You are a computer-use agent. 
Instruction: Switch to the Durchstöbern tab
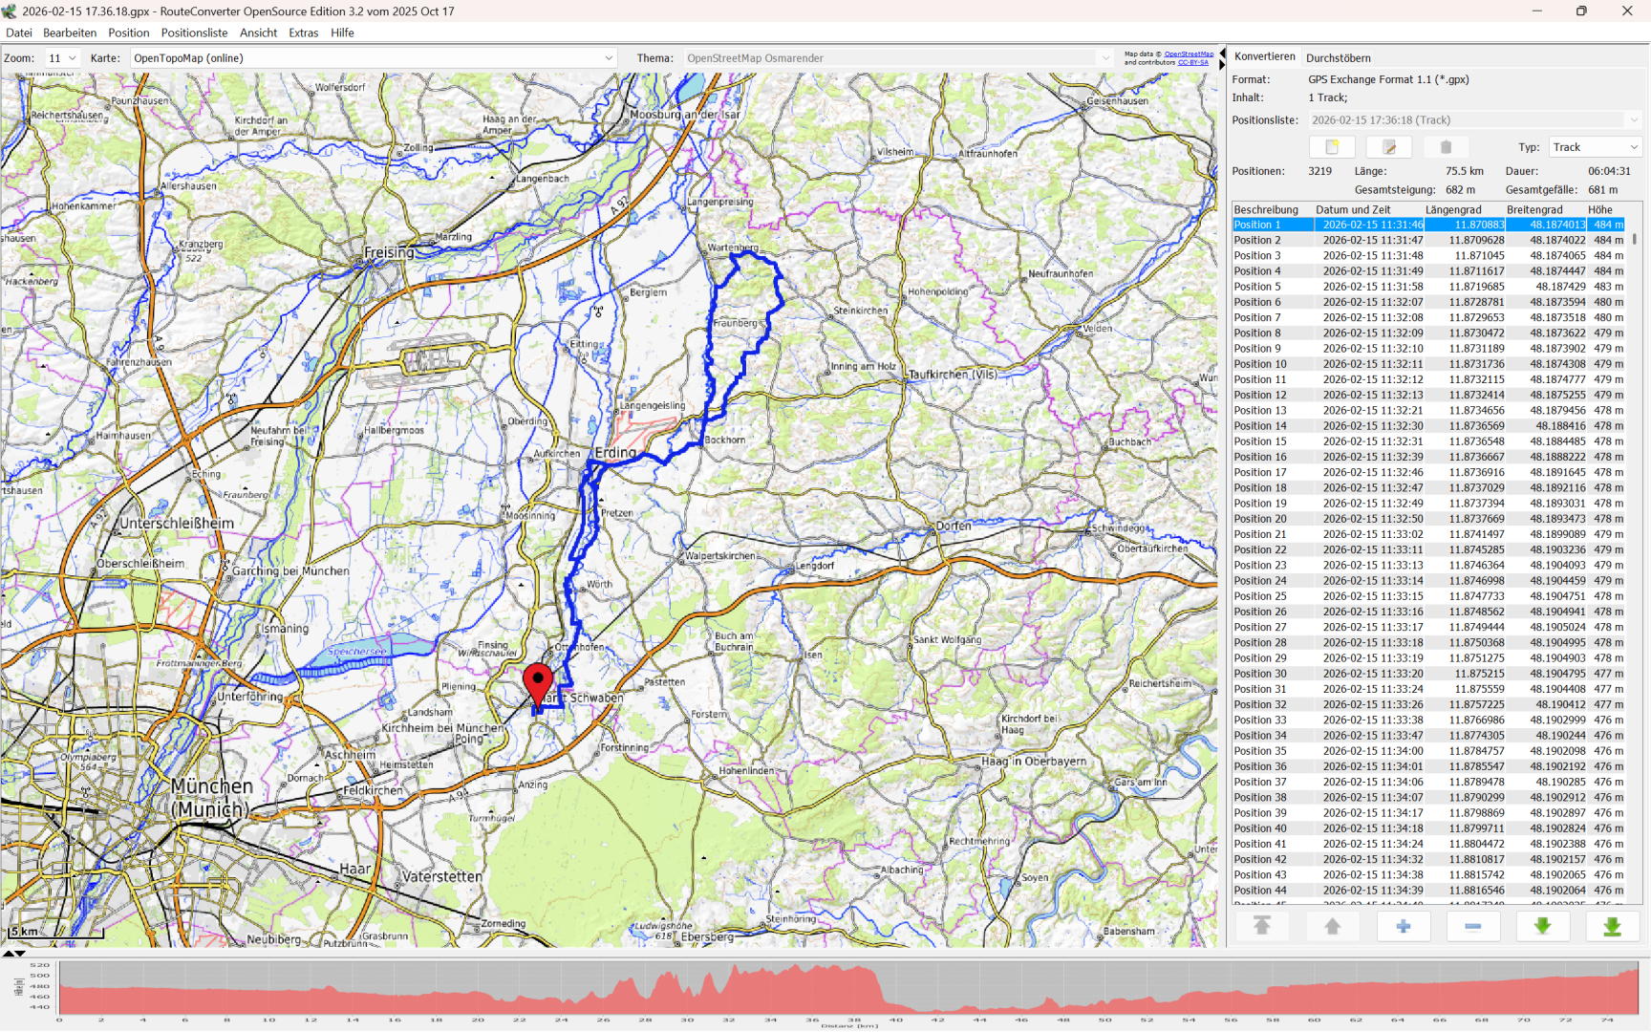(x=1338, y=58)
